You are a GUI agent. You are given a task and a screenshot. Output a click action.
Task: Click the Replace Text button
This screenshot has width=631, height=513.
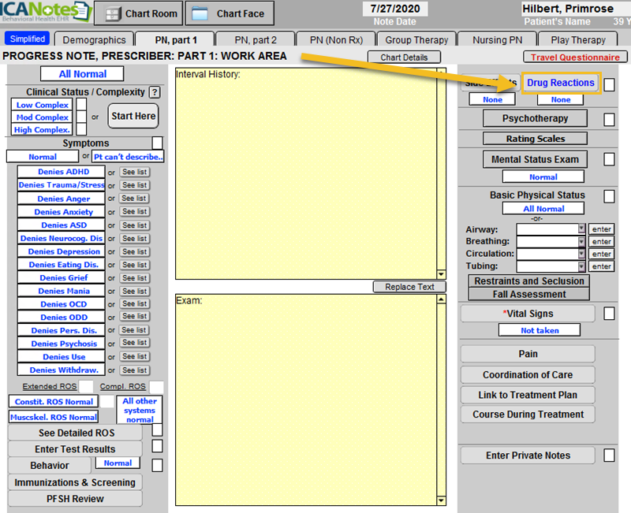[409, 287]
